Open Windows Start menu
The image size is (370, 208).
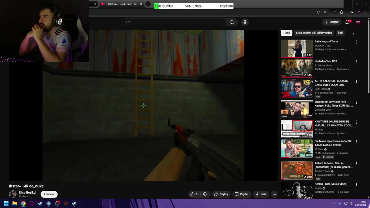tap(6, 203)
